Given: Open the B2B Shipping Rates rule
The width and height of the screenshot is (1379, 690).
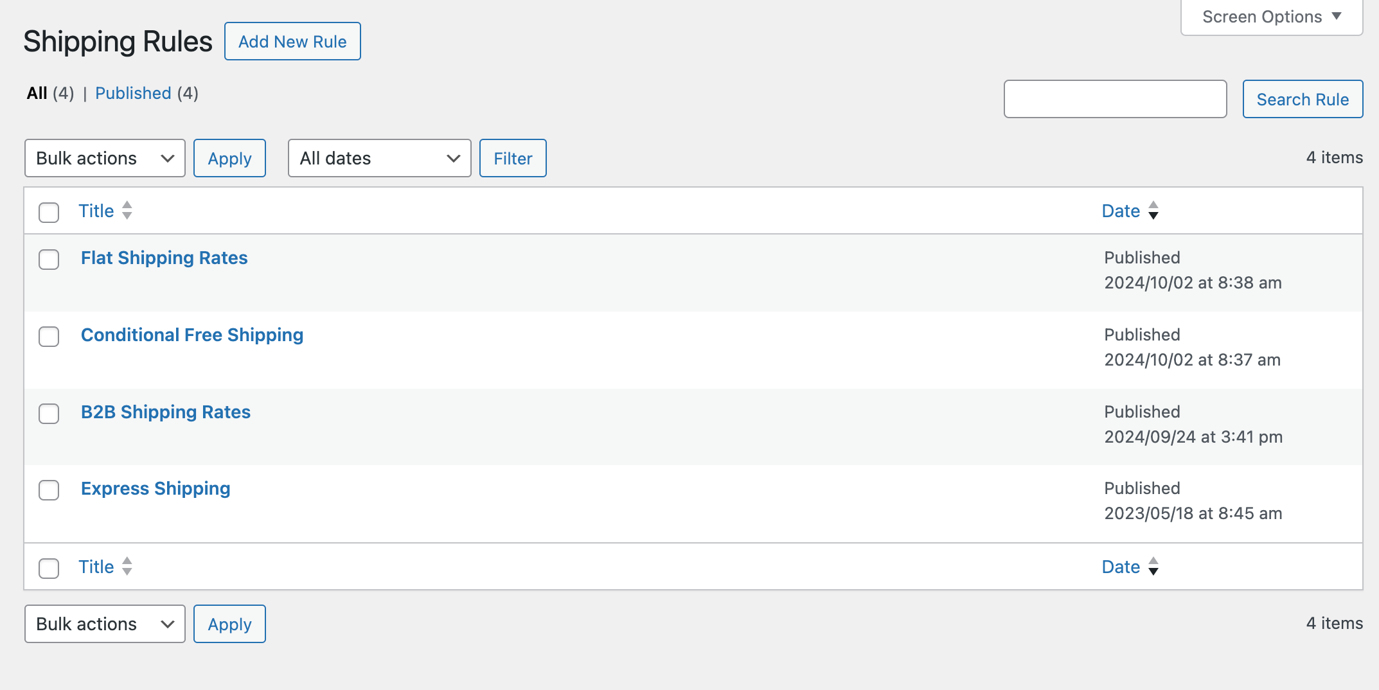Looking at the screenshot, I should [x=166, y=412].
